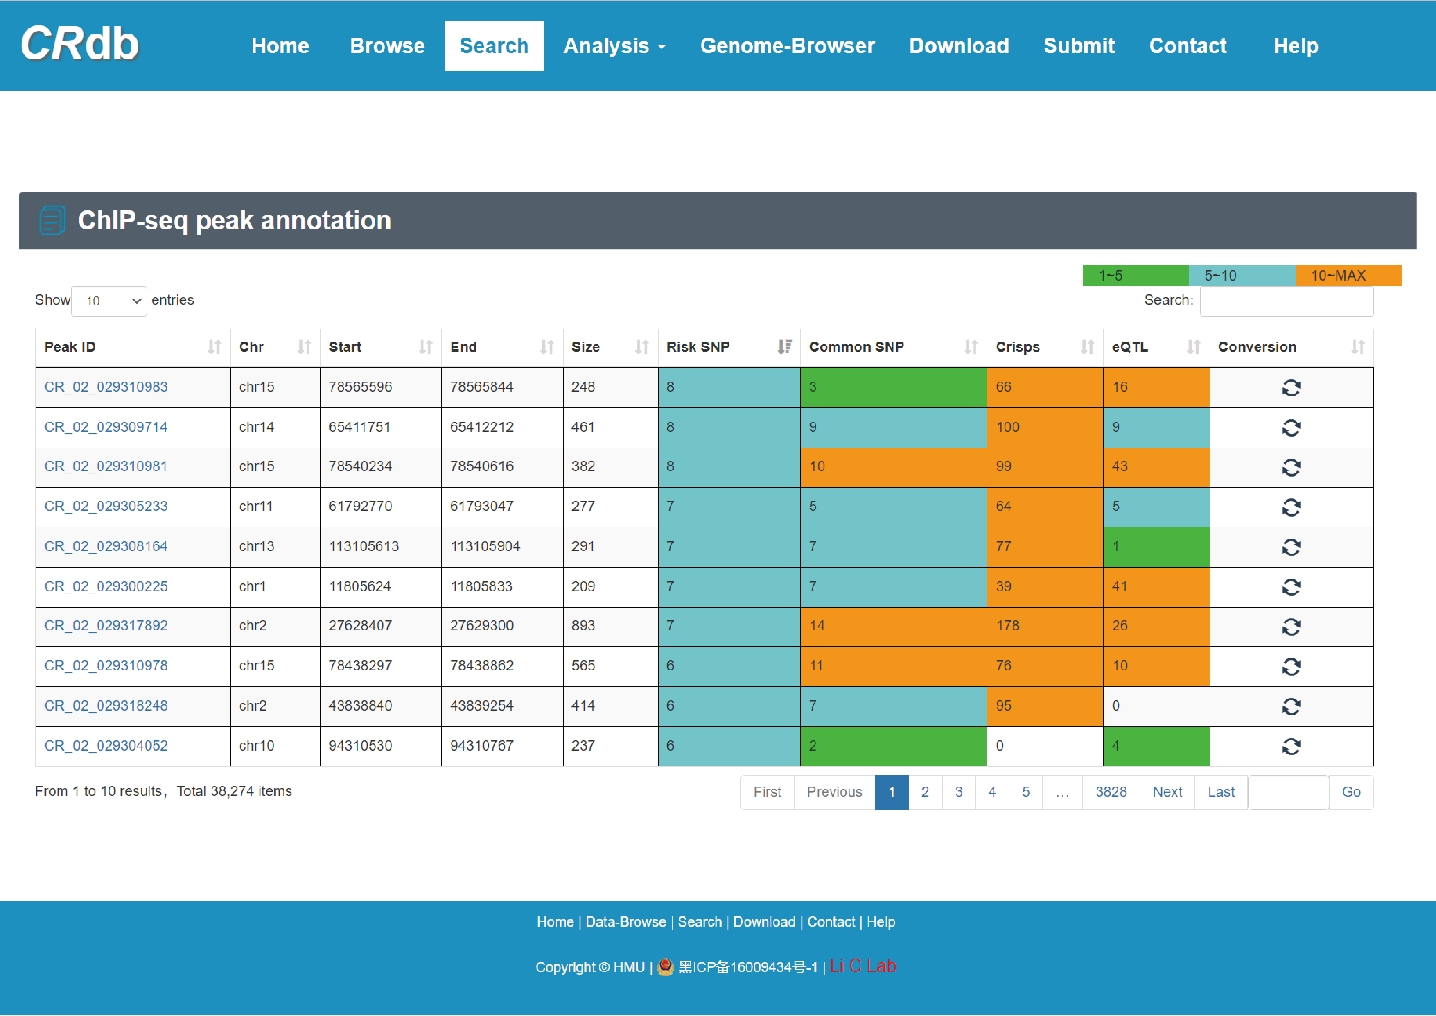Image resolution: width=1436 pixels, height=1016 pixels.
Task: Click conversion icon for CR_02_029305233
Action: (1291, 507)
